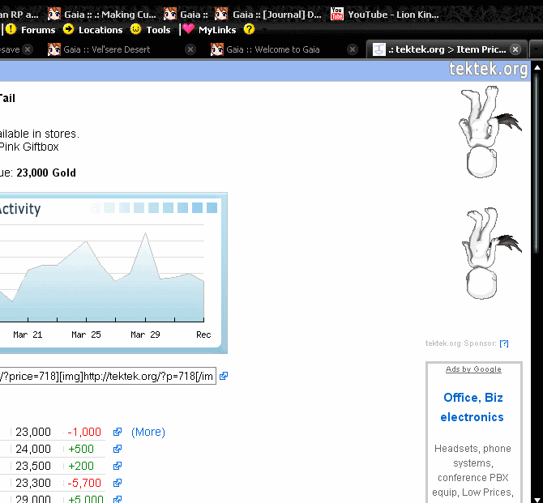Open link icon in the 24,000 row

[x=118, y=449]
